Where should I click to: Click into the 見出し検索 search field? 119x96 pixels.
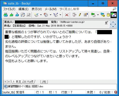click(x=88, y=9)
